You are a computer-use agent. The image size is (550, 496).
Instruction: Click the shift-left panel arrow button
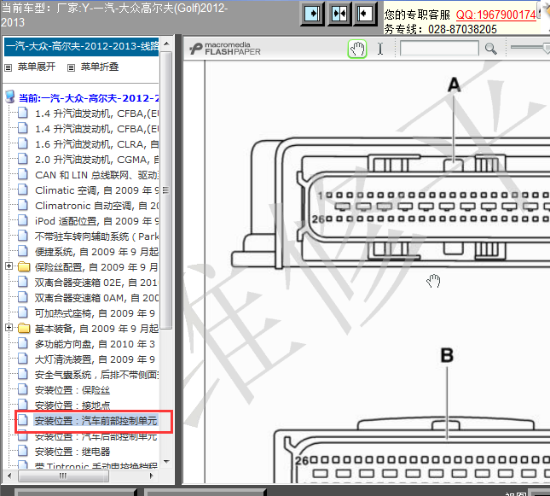tap(365, 14)
